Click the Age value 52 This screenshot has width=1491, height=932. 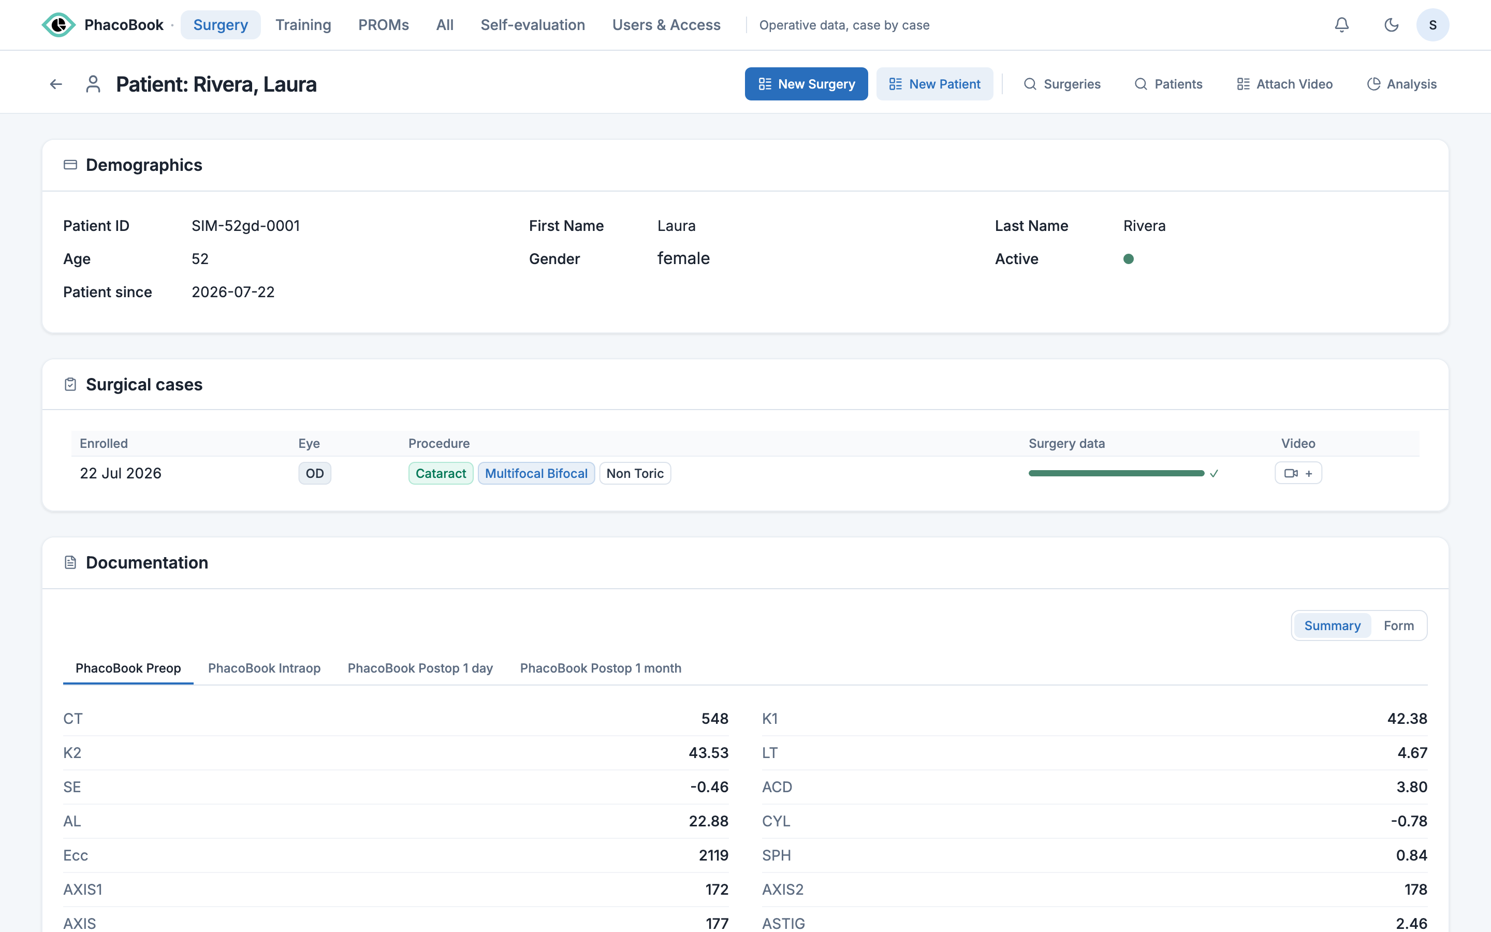[x=200, y=259]
